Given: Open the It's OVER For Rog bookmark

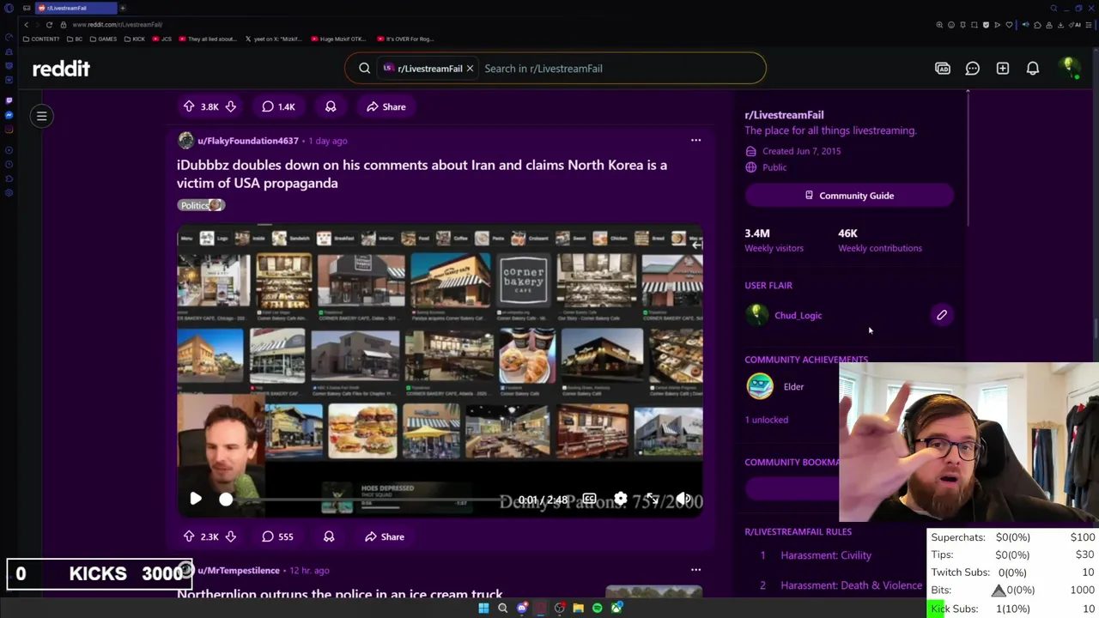Looking at the screenshot, I should click(x=404, y=39).
